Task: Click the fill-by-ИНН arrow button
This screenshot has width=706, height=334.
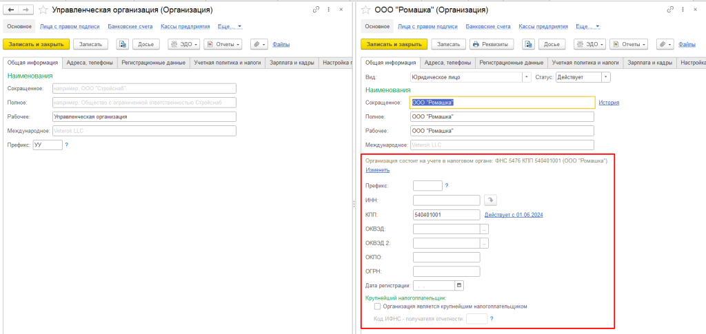Action: coord(490,200)
